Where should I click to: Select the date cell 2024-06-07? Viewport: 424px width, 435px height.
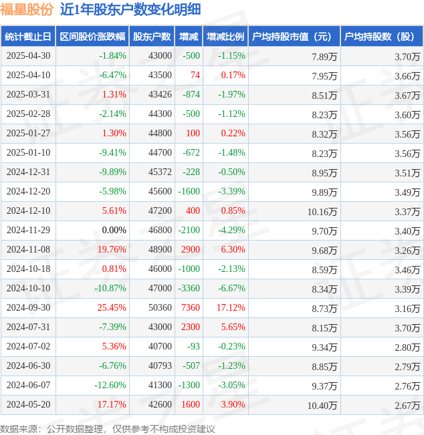click(x=28, y=385)
